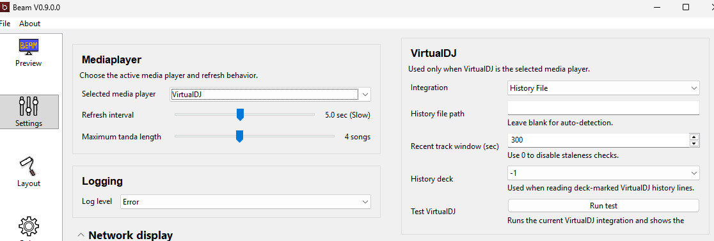Viewport: 714px width, 241px height.
Task: Open the File menu
Action: point(4,24)
